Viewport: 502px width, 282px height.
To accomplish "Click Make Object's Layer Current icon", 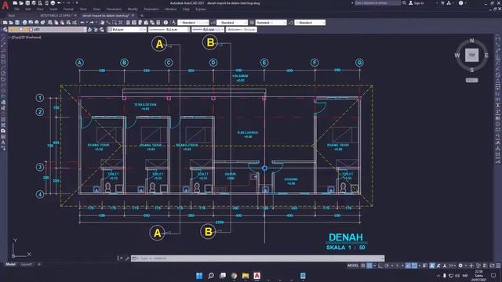I will 90,30.
